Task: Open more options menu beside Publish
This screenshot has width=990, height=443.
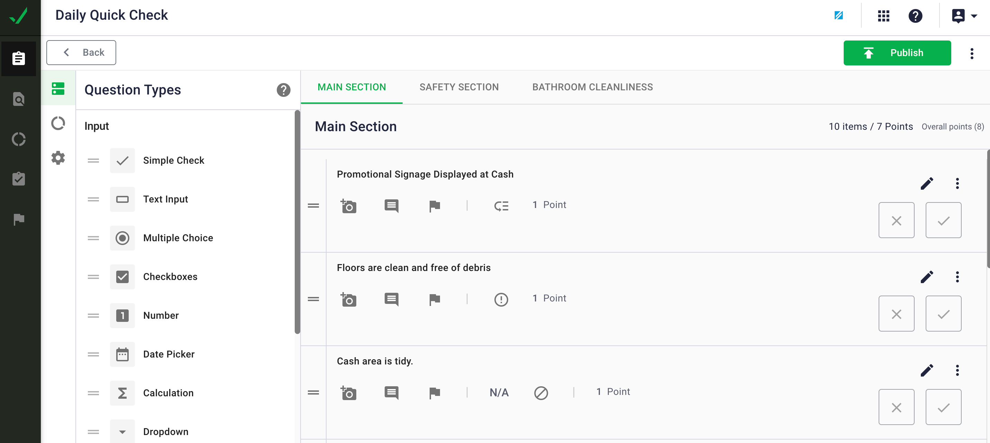Action: tap(972, 53)
